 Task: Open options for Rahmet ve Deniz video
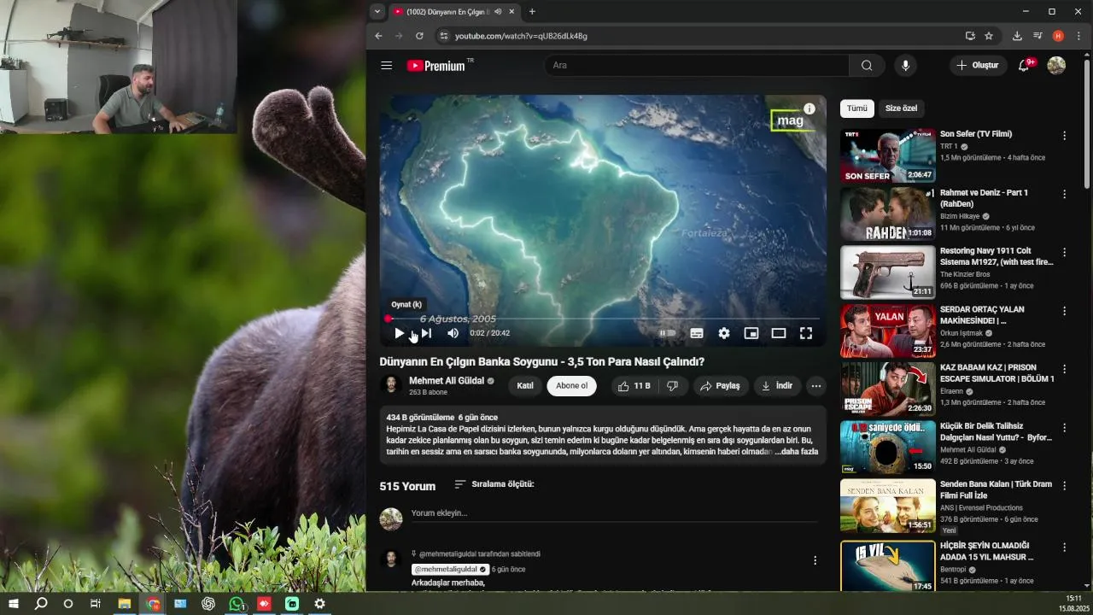pos(1064,194)
